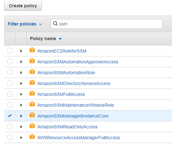Click the orange box icon for AmazonSSMMaintenanceWindowRole
Viewport: 172px width, 150px height.
[x=32, y=104]
